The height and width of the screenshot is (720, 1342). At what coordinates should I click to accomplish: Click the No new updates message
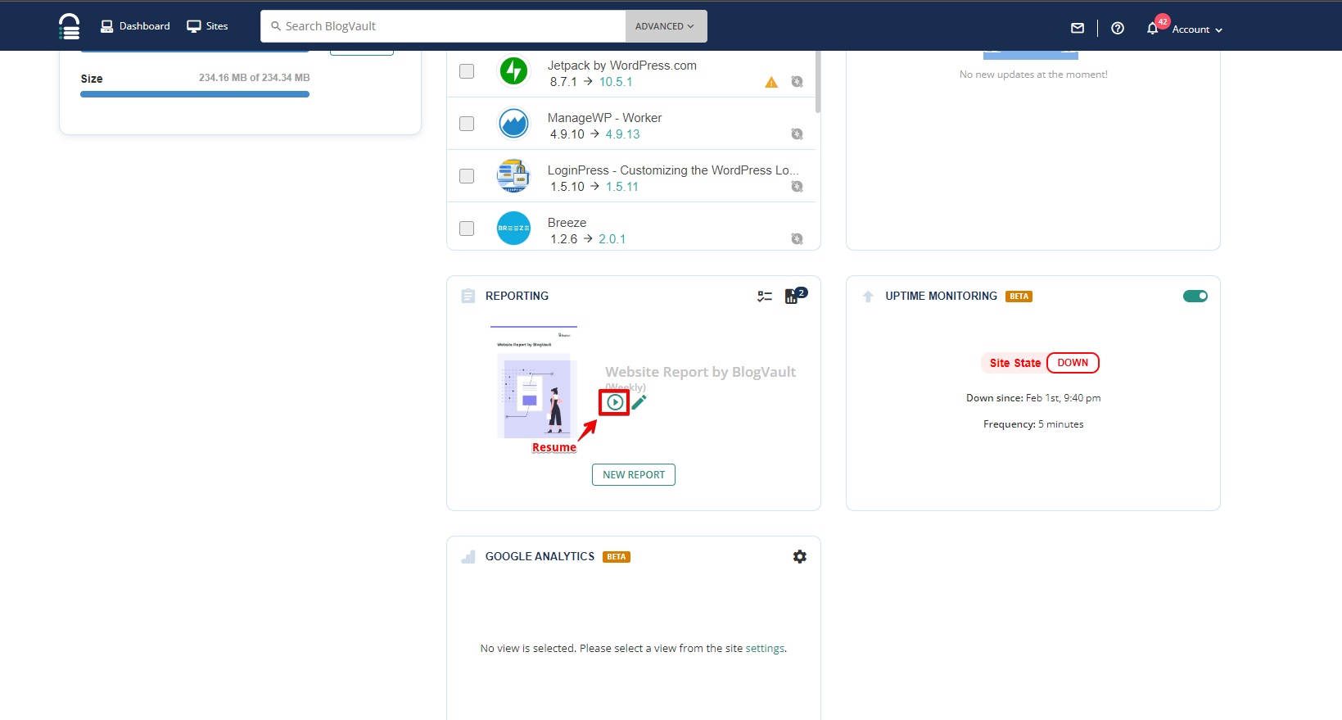point(1033,75)
